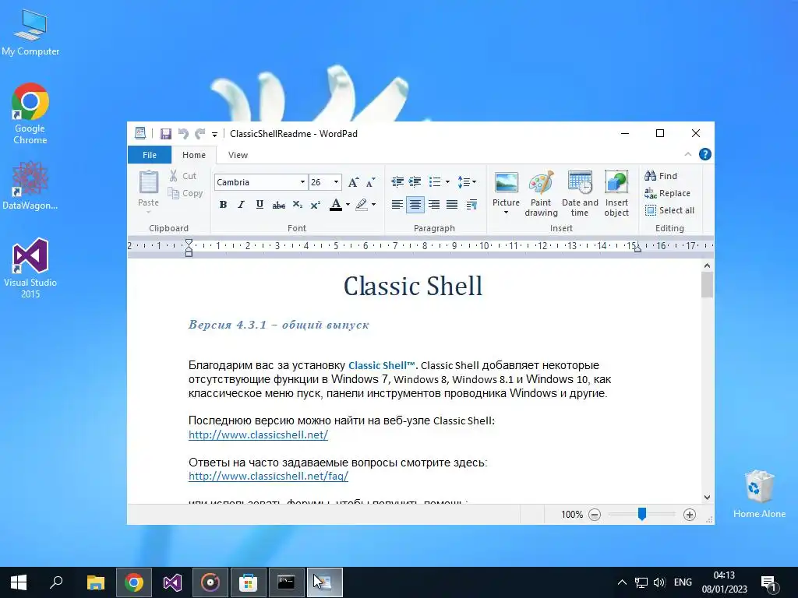
Task: Decrease paragraph indent
Action: (x=397, y=181)
